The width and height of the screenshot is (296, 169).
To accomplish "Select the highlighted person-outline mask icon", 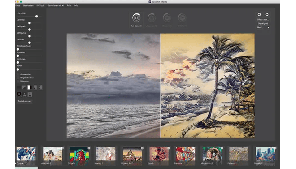I will (x=19, y=95).
